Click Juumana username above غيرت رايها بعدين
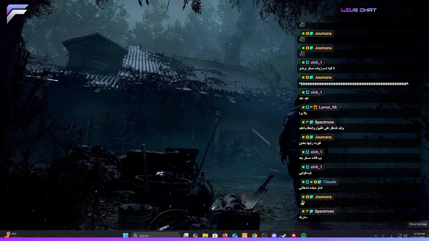The height and width of the screenshot is (241, 429). (323, 137)
